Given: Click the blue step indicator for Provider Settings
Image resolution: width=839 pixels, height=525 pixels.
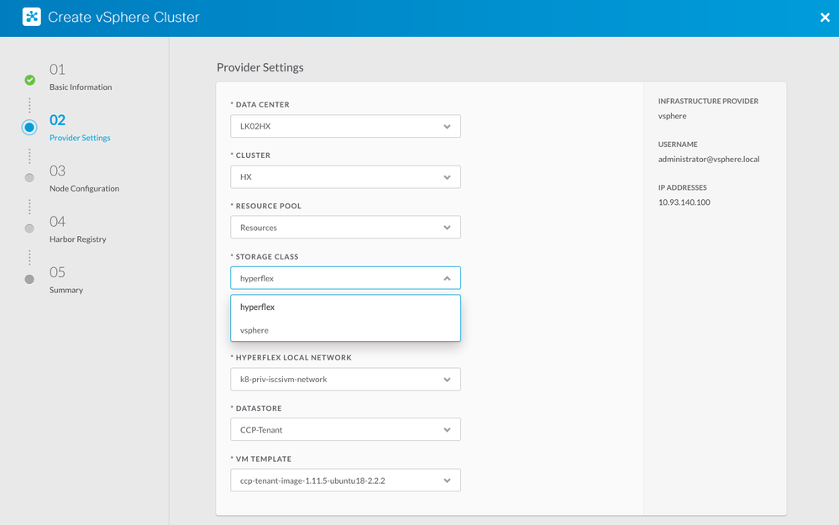Looking at the screenshot, I should [x=29, y=128].
